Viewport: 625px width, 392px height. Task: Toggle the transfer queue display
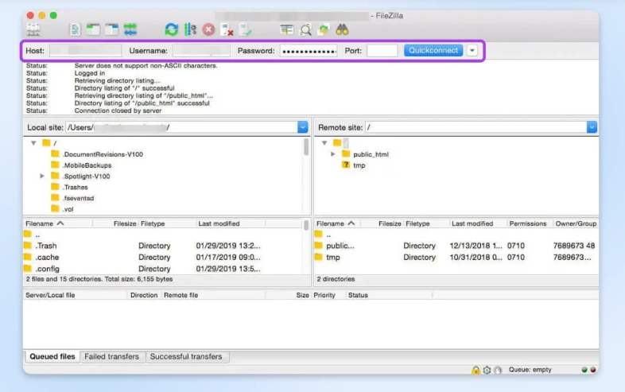[x=130, y=29]
